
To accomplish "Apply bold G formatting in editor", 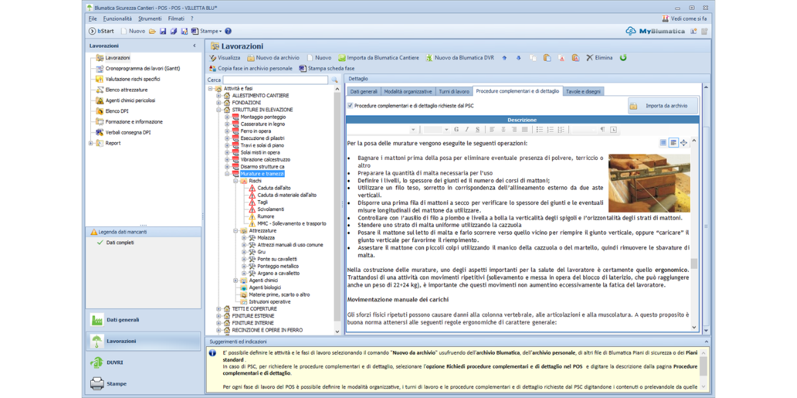I will [x=456, y=129].
